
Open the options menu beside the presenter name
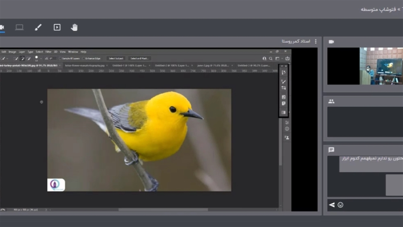pyautogui.click(x=316, y=41)
